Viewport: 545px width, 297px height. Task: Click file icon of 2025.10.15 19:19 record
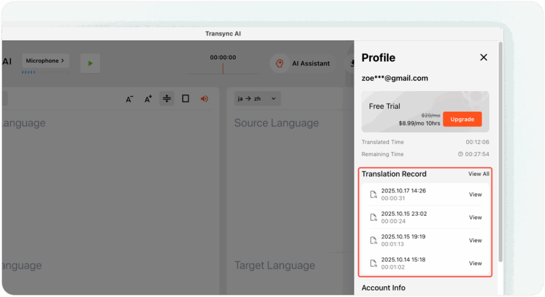click(x=374, y=241)
